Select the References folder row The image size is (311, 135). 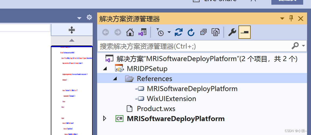202,78
